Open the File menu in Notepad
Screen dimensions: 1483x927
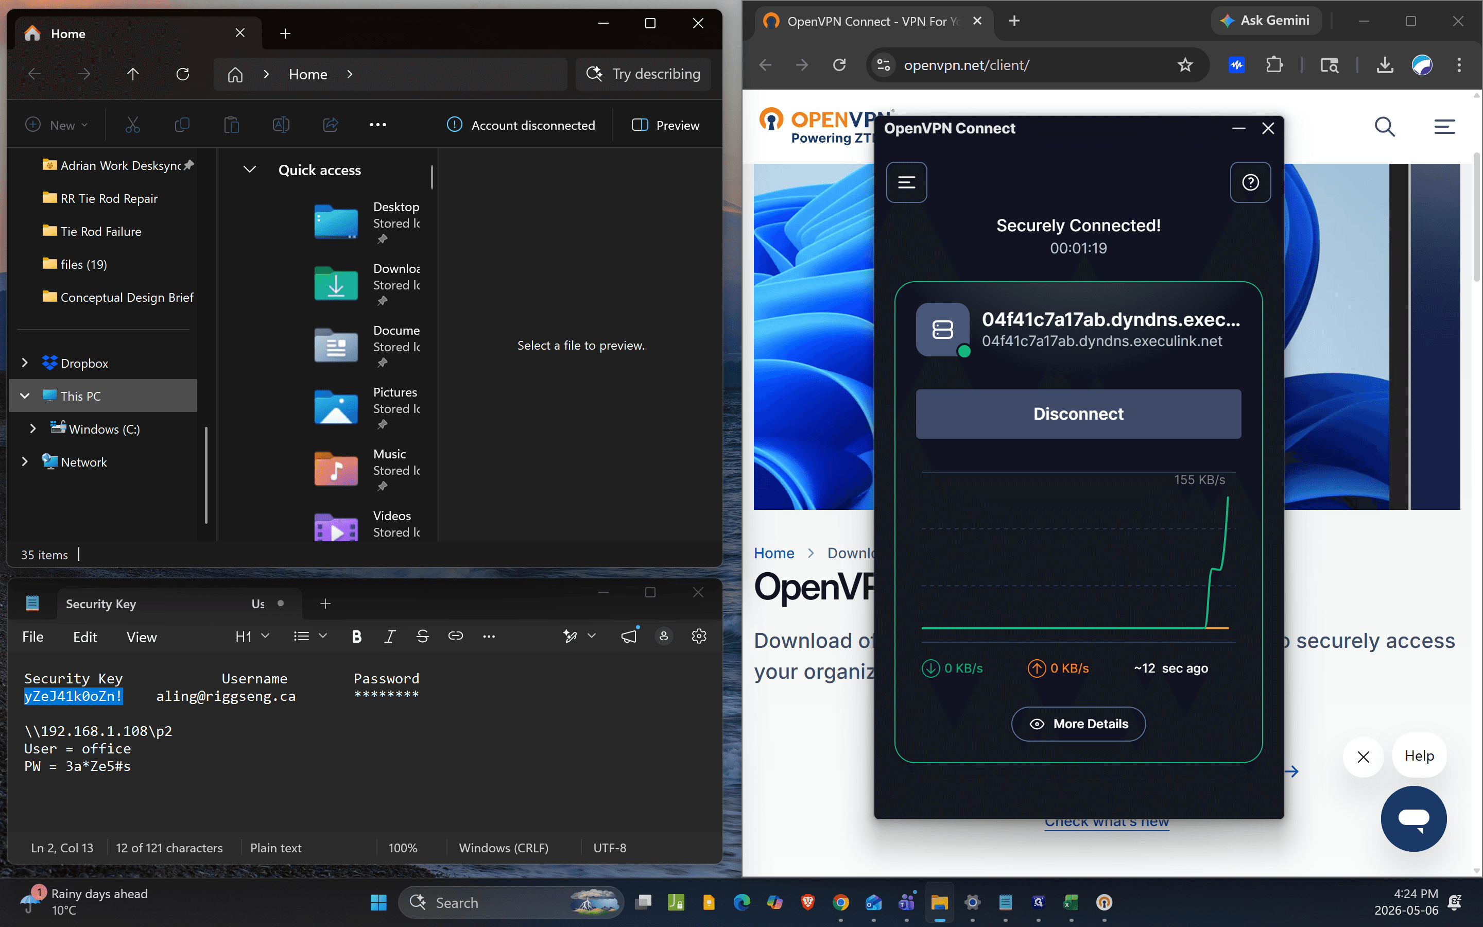click(x=32, y=637)
